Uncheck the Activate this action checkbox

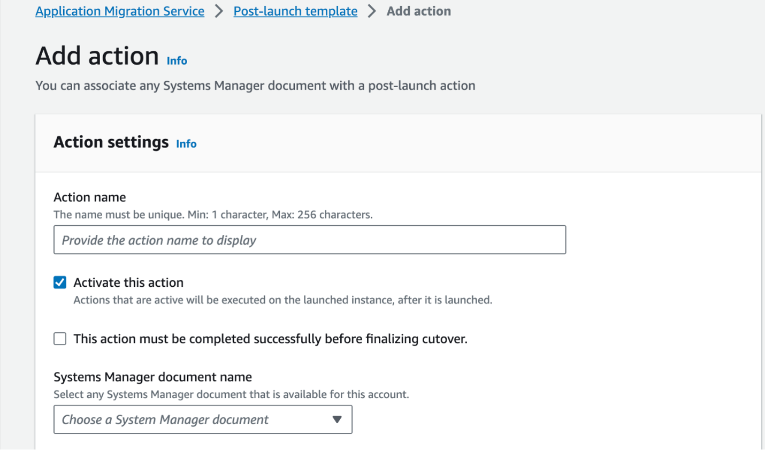[60, 282]
